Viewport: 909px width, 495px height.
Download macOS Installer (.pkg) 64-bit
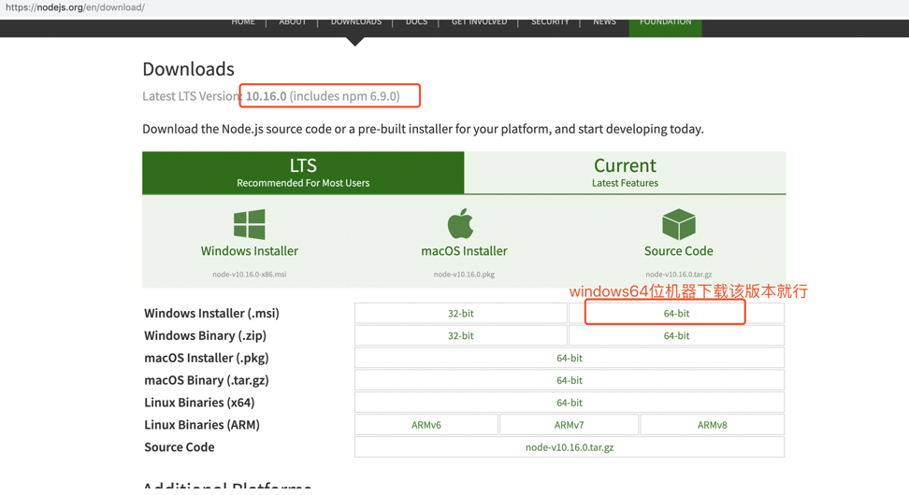(x=570, y=358)
